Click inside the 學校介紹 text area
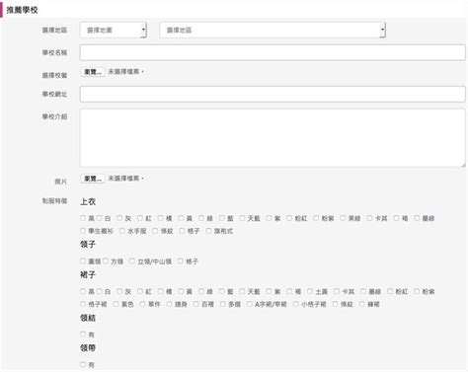Screen dimensions: 468x372 pyautogui.click(x=273, y=138)
